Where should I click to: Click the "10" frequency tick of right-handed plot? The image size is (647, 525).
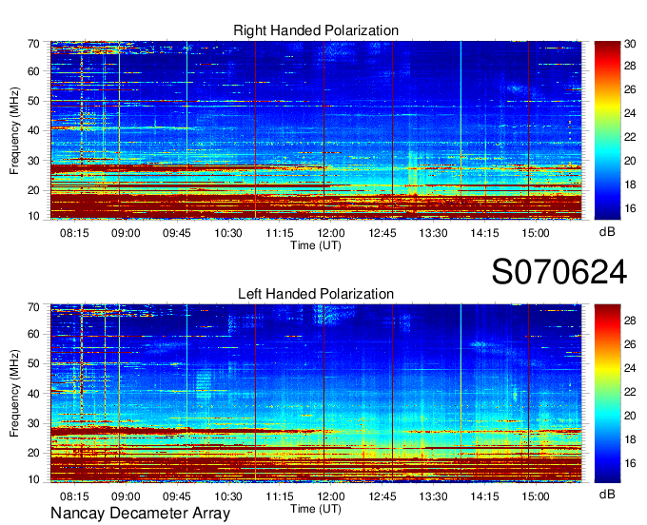(x=33, y=216)
